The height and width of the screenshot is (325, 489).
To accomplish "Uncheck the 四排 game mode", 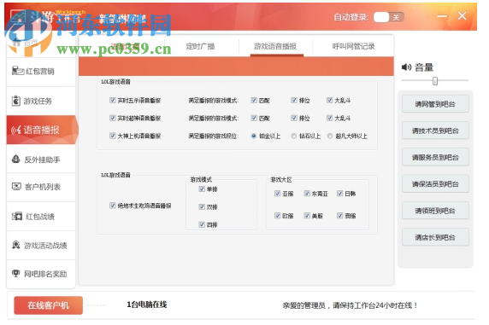I will pyautogui.click(x=202, y=224).
